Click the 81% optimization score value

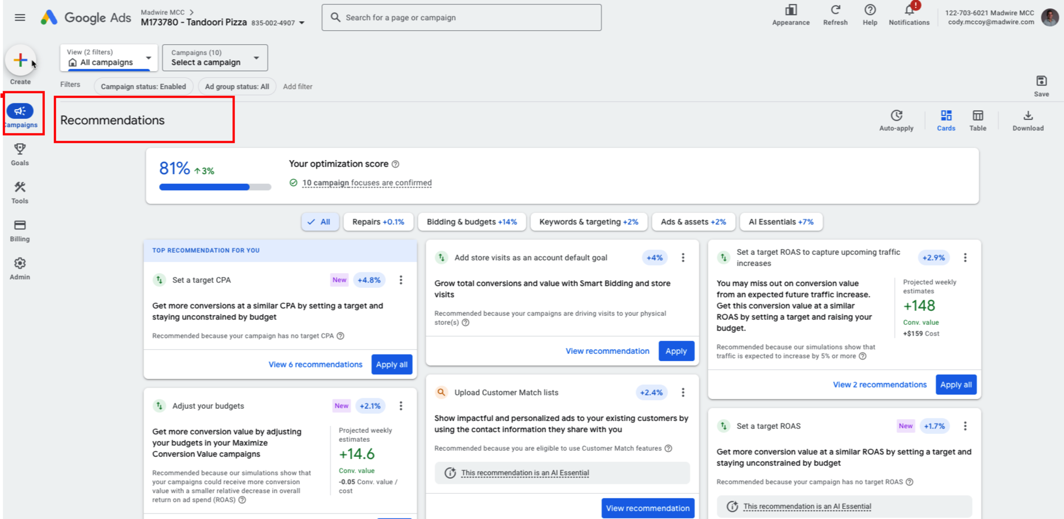click(x=175, y=168)
